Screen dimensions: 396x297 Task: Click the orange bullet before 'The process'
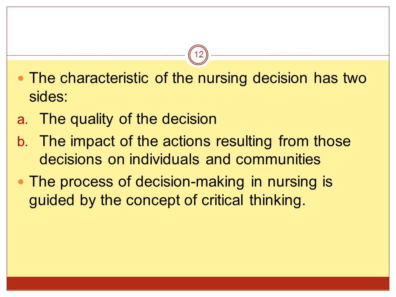(21, 182)
